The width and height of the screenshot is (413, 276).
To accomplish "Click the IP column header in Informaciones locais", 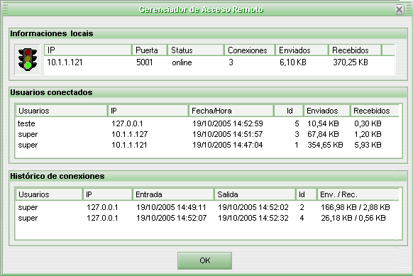I will coord(88,50).
